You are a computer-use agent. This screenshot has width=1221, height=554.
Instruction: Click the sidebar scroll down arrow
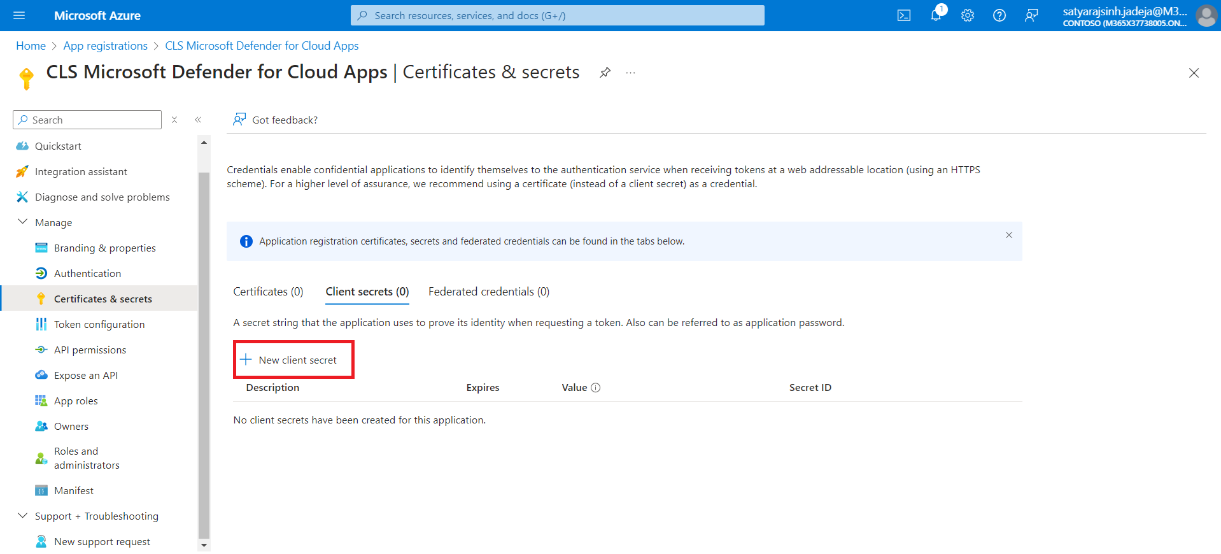point(204,545)
